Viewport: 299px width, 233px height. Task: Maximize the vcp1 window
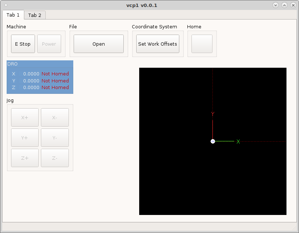pos(284,5)
